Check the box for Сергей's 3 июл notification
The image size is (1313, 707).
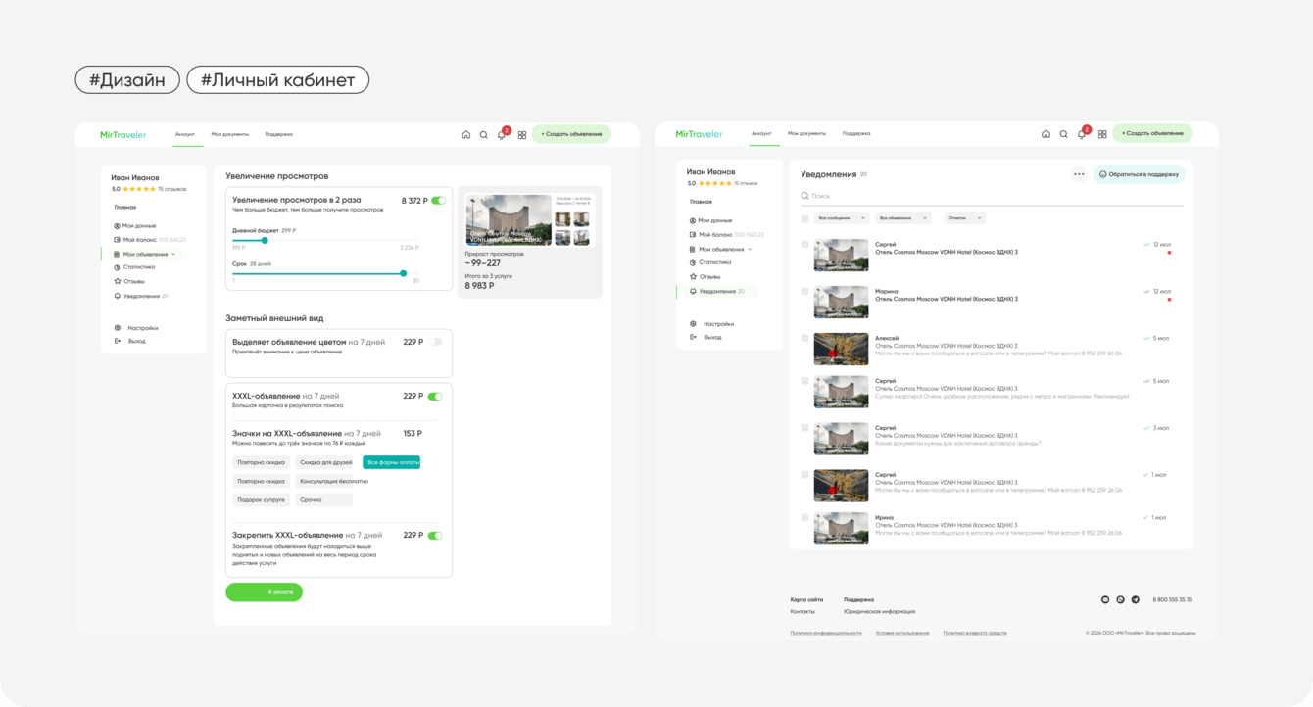pos(805,428)
